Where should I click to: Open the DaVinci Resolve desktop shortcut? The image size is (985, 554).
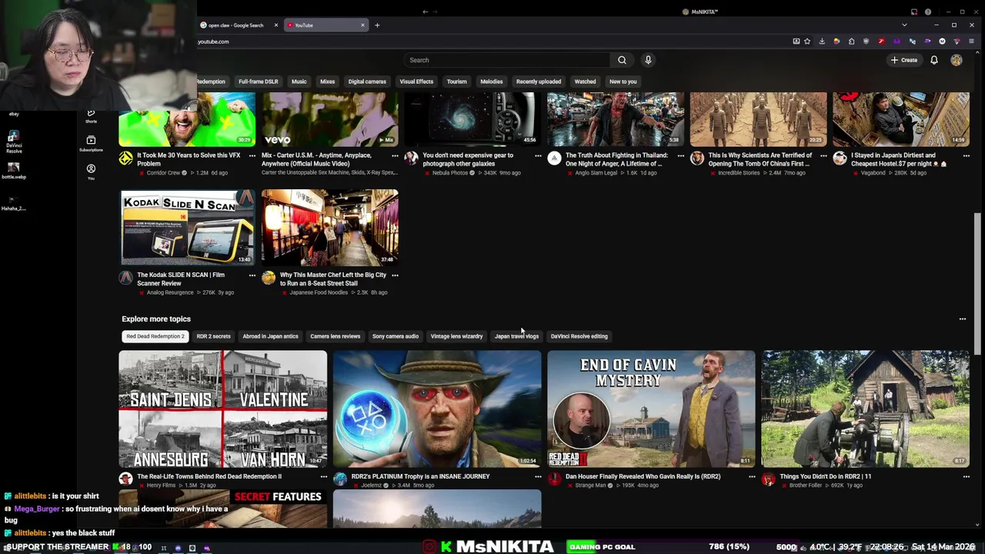14,141
